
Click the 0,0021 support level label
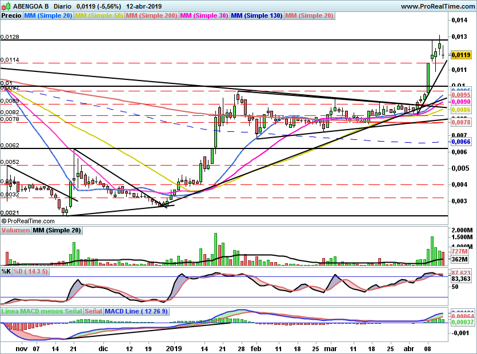click(10, 213)
